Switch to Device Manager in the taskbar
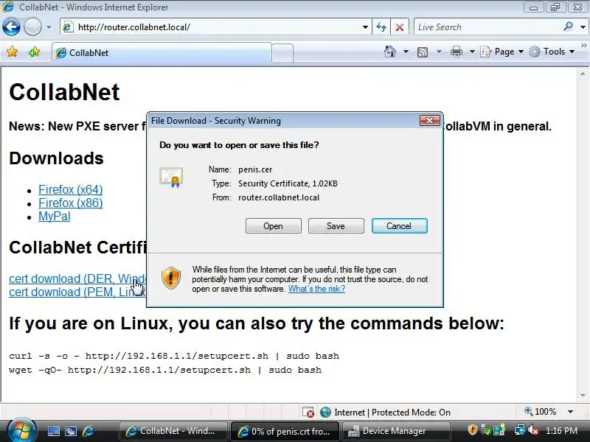The height and width of the screenshot is (442, 590). 397,431
